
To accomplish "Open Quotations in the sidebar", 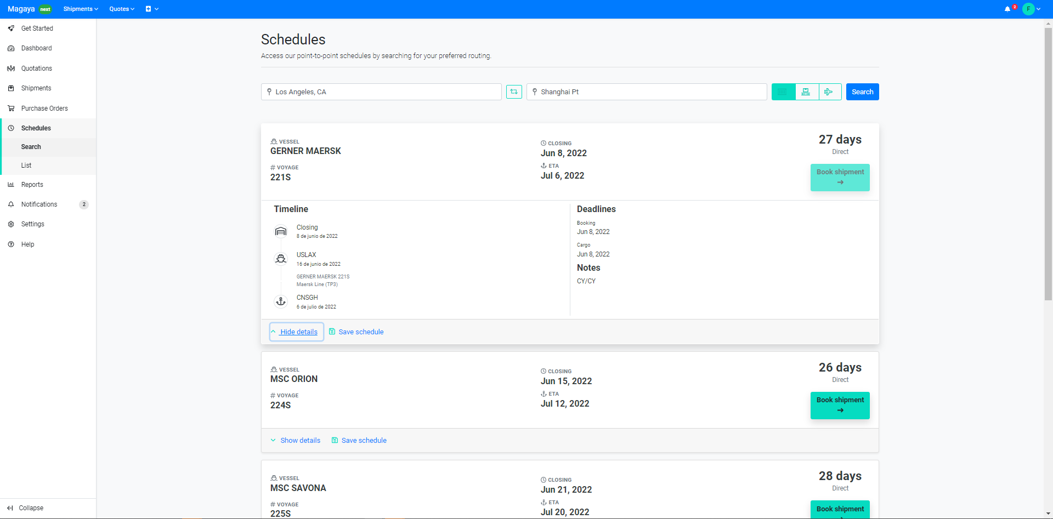I will coord(36,69).
